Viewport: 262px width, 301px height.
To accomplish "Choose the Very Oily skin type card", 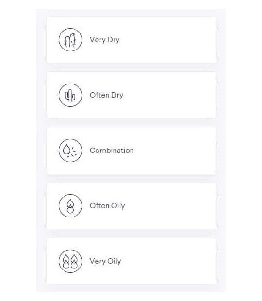I will coord(131,261).
